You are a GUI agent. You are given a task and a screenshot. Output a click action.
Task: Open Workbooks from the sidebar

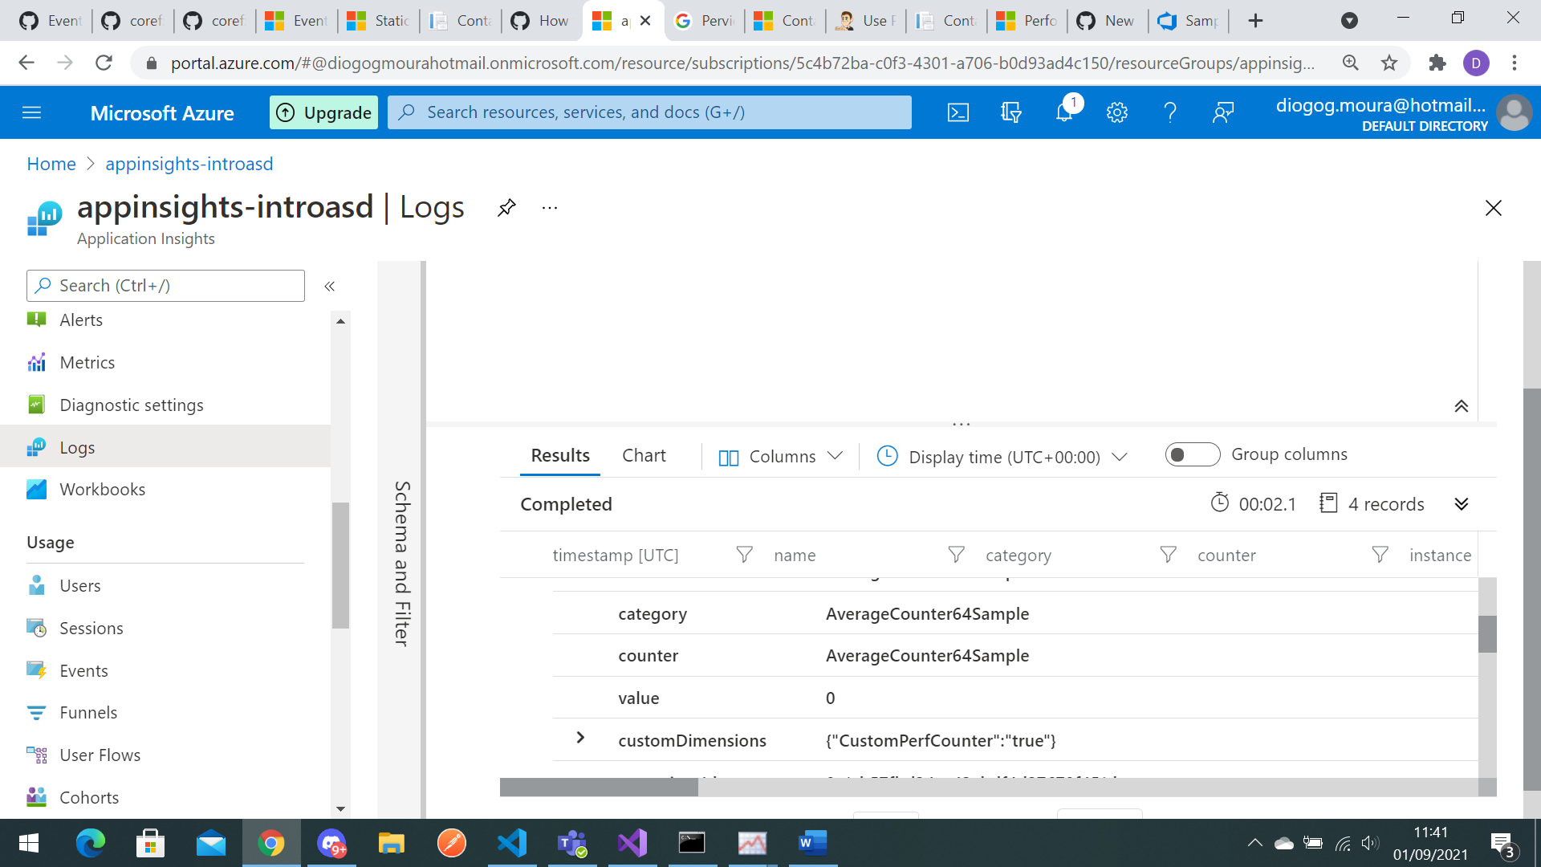point(102,489)
